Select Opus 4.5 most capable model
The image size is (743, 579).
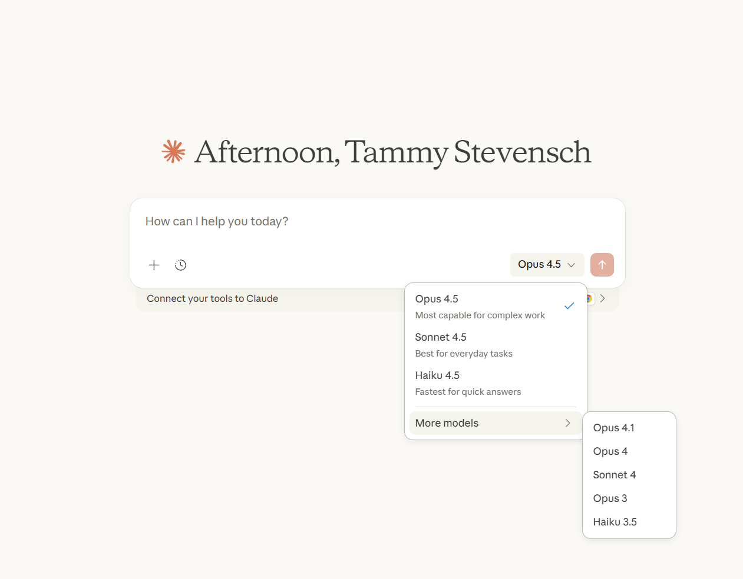[480, 307]
